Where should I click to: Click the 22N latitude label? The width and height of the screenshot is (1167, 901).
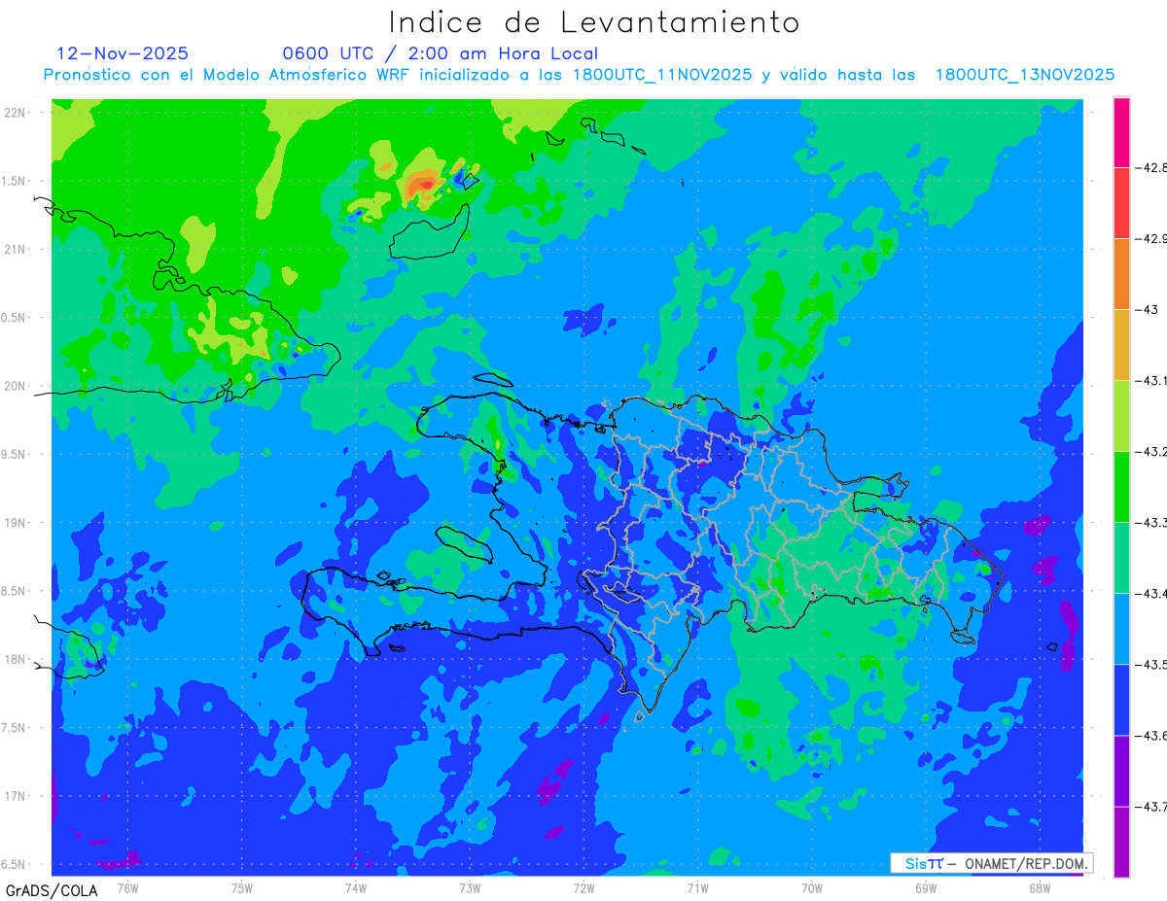pos(16,113)
